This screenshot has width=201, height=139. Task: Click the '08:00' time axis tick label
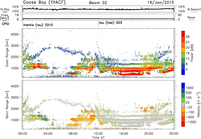point(73,134)
